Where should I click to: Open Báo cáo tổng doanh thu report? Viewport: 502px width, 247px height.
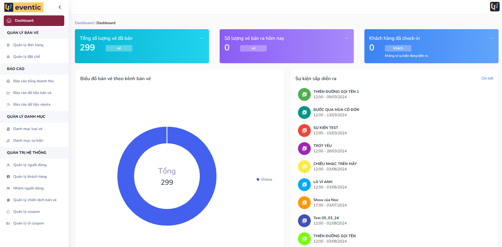point(33,81)
